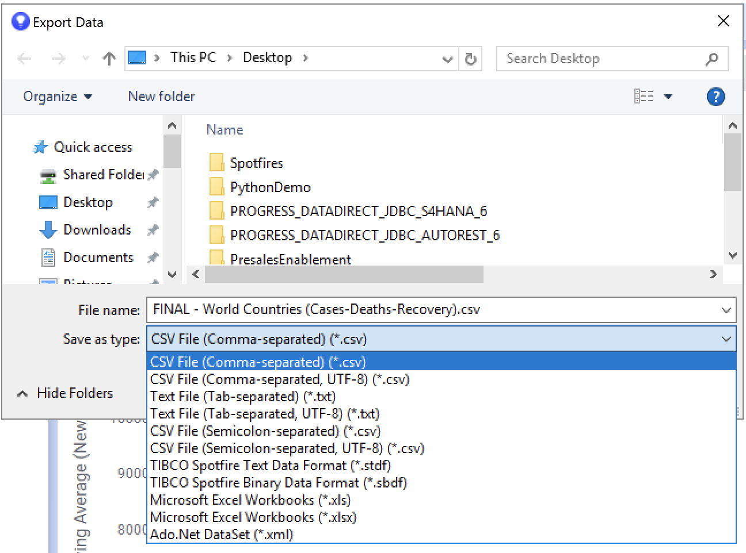Open the File name dropdown arrow
Screen dimensions: 746x553
726,310
